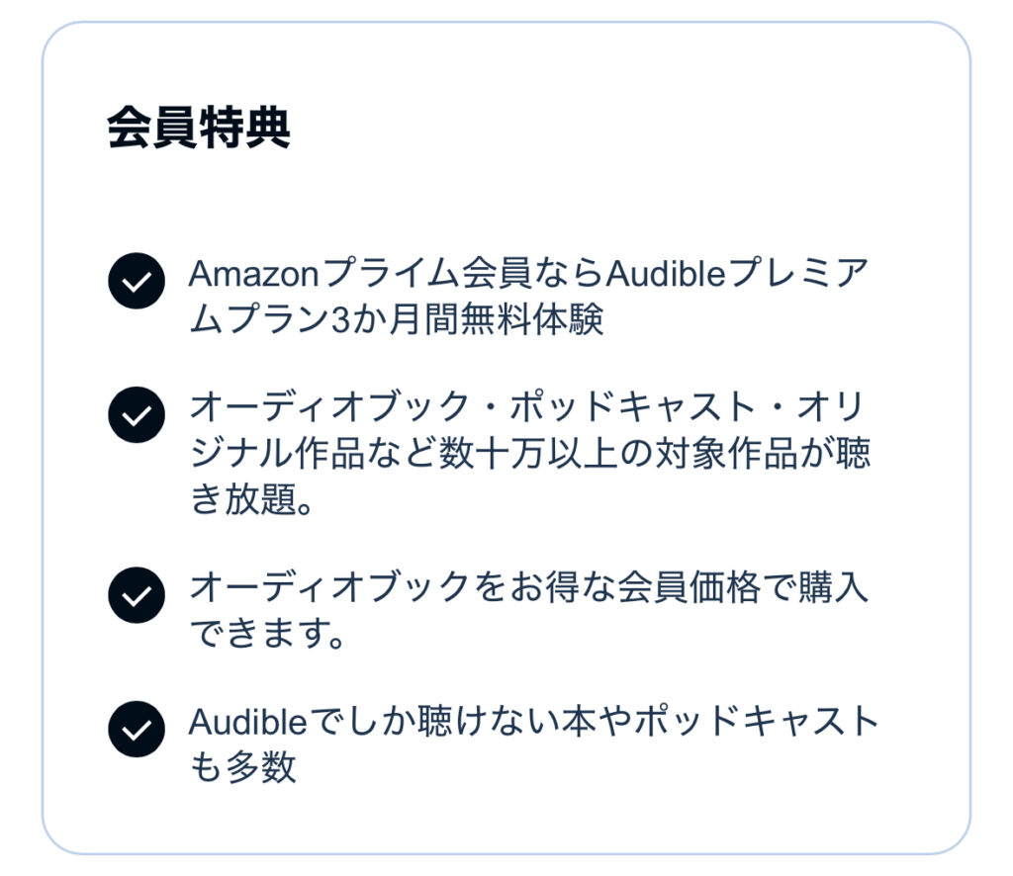Click the 会員価格で購入 text
1013x876 pixels.
(x=743, y=587)
